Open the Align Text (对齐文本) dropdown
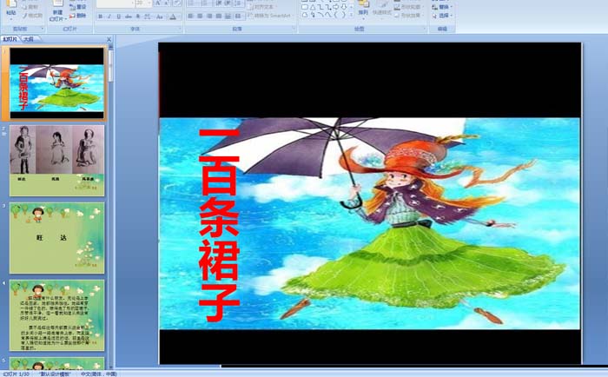This screenshot has height=377, width=608. tap(261, 7)
